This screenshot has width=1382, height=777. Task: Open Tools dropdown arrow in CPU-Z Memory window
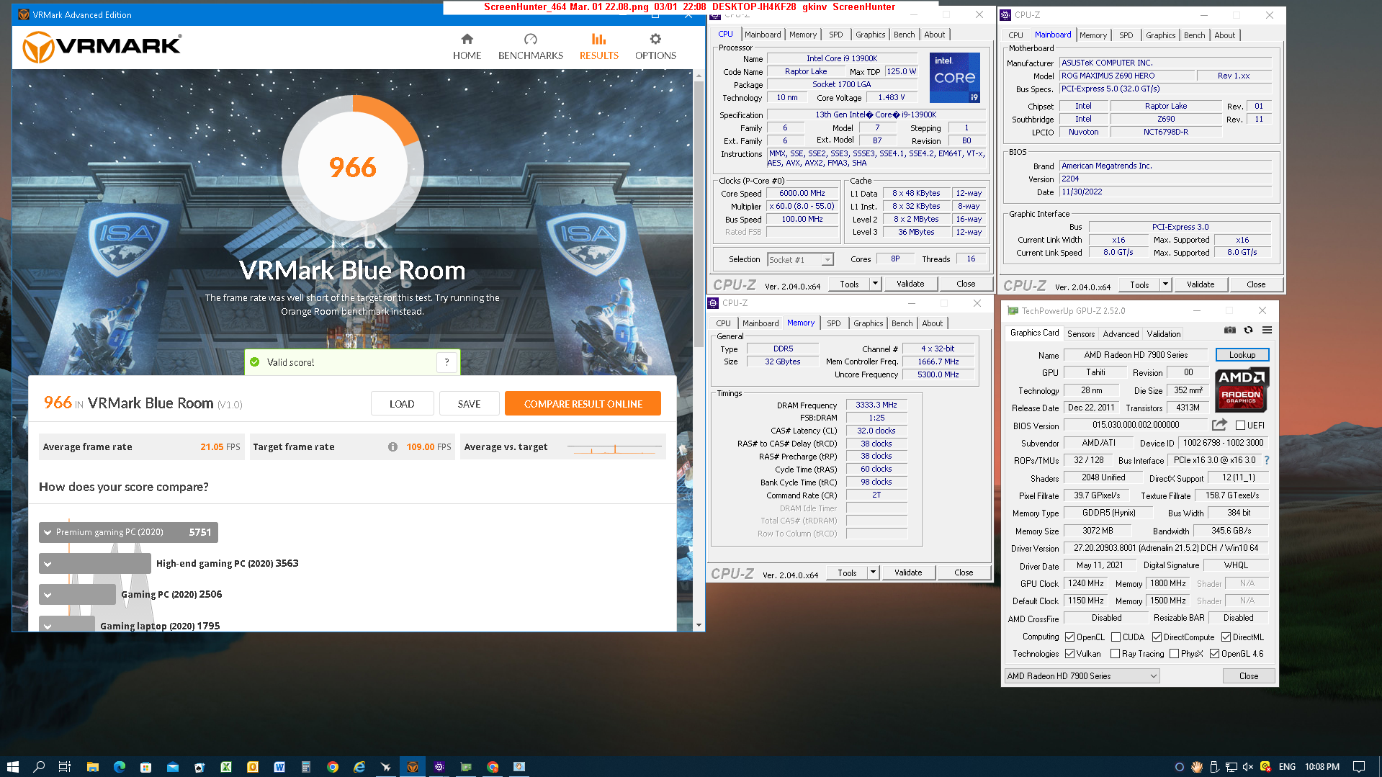click(x=873, y=572)
